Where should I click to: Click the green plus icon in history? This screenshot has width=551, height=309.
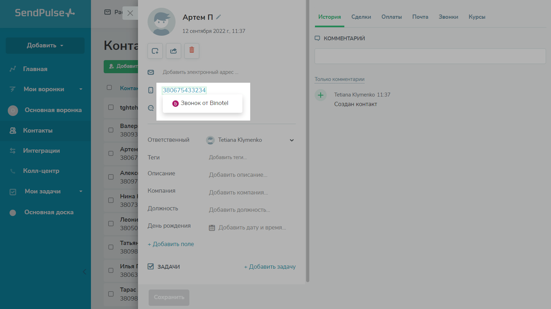coord(321,95)
